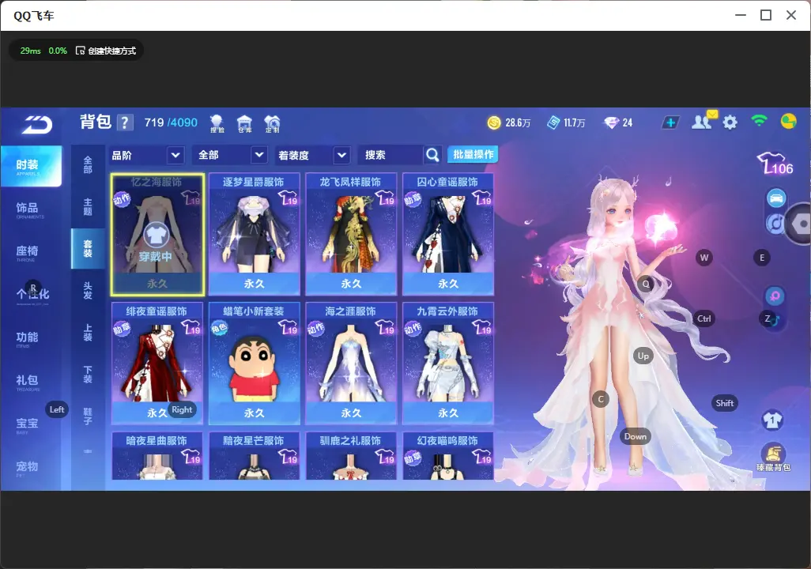The width and height of the screenshot is (811, 569).
Task: Click the music note round icon
Action: (775, 224)
